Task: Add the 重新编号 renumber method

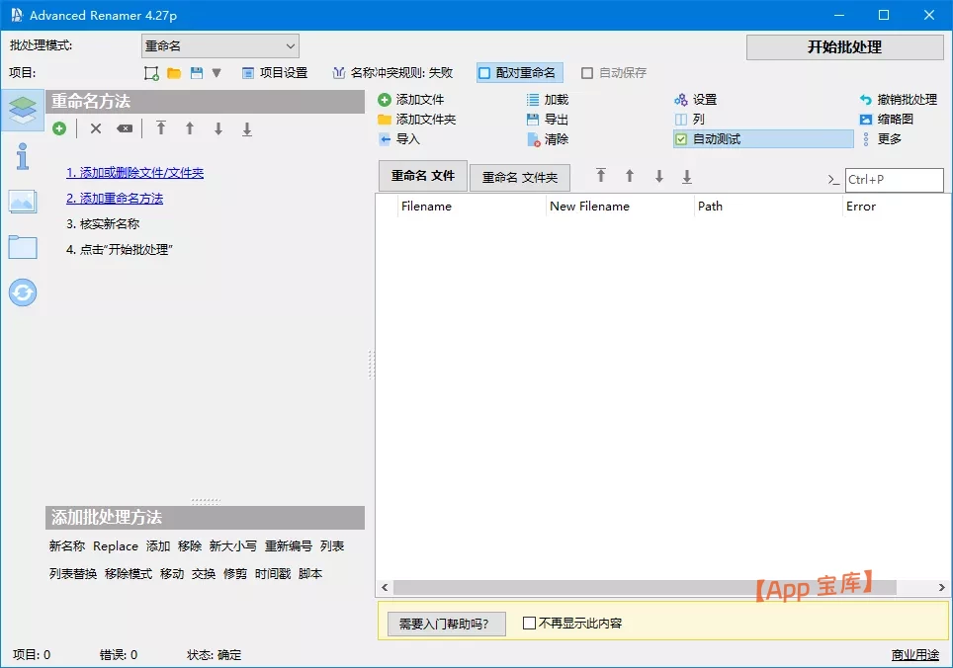Action: tap(288, 545)
